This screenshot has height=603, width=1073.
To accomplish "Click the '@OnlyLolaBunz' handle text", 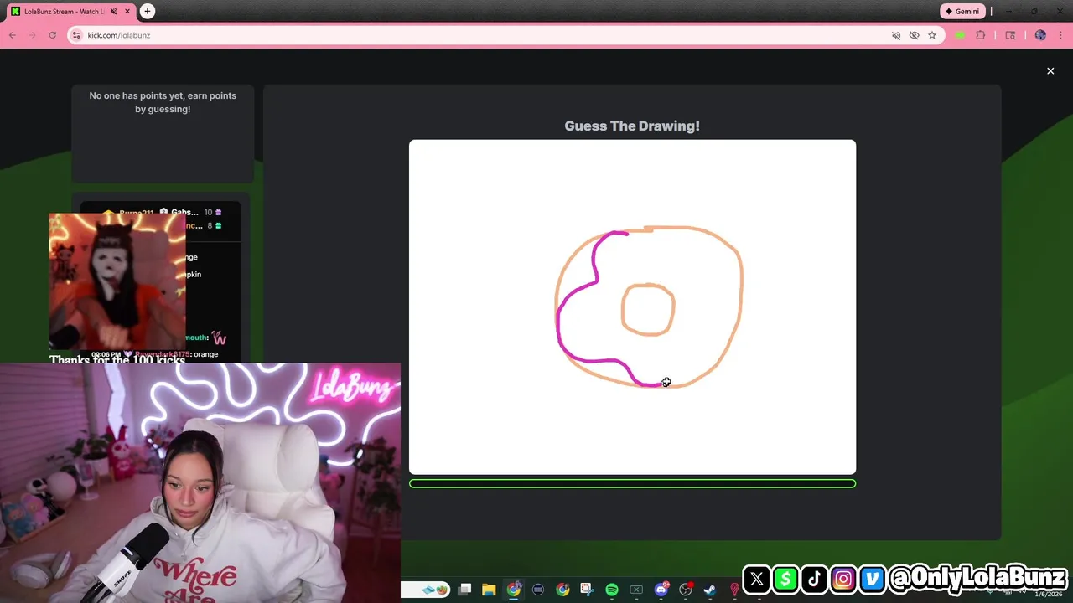I will pos(977,578).
